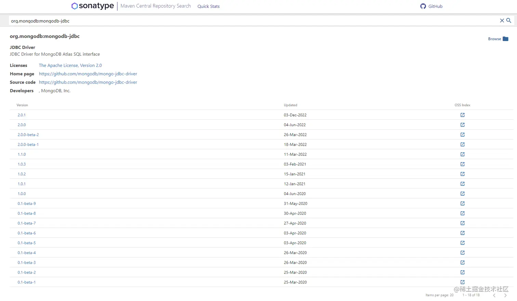The width and height of the screenshot is (517, 301).
Task: Open The Apache License, Version 2.0 link
Action: [70, 65]
